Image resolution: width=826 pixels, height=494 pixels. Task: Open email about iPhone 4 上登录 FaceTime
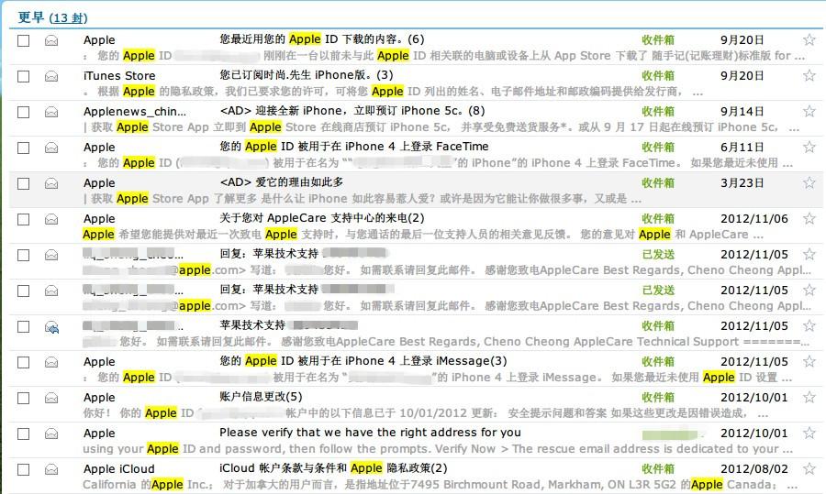[354, 147]
